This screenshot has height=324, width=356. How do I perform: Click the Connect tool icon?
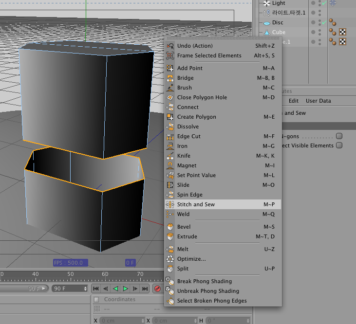tap(170, 107)
